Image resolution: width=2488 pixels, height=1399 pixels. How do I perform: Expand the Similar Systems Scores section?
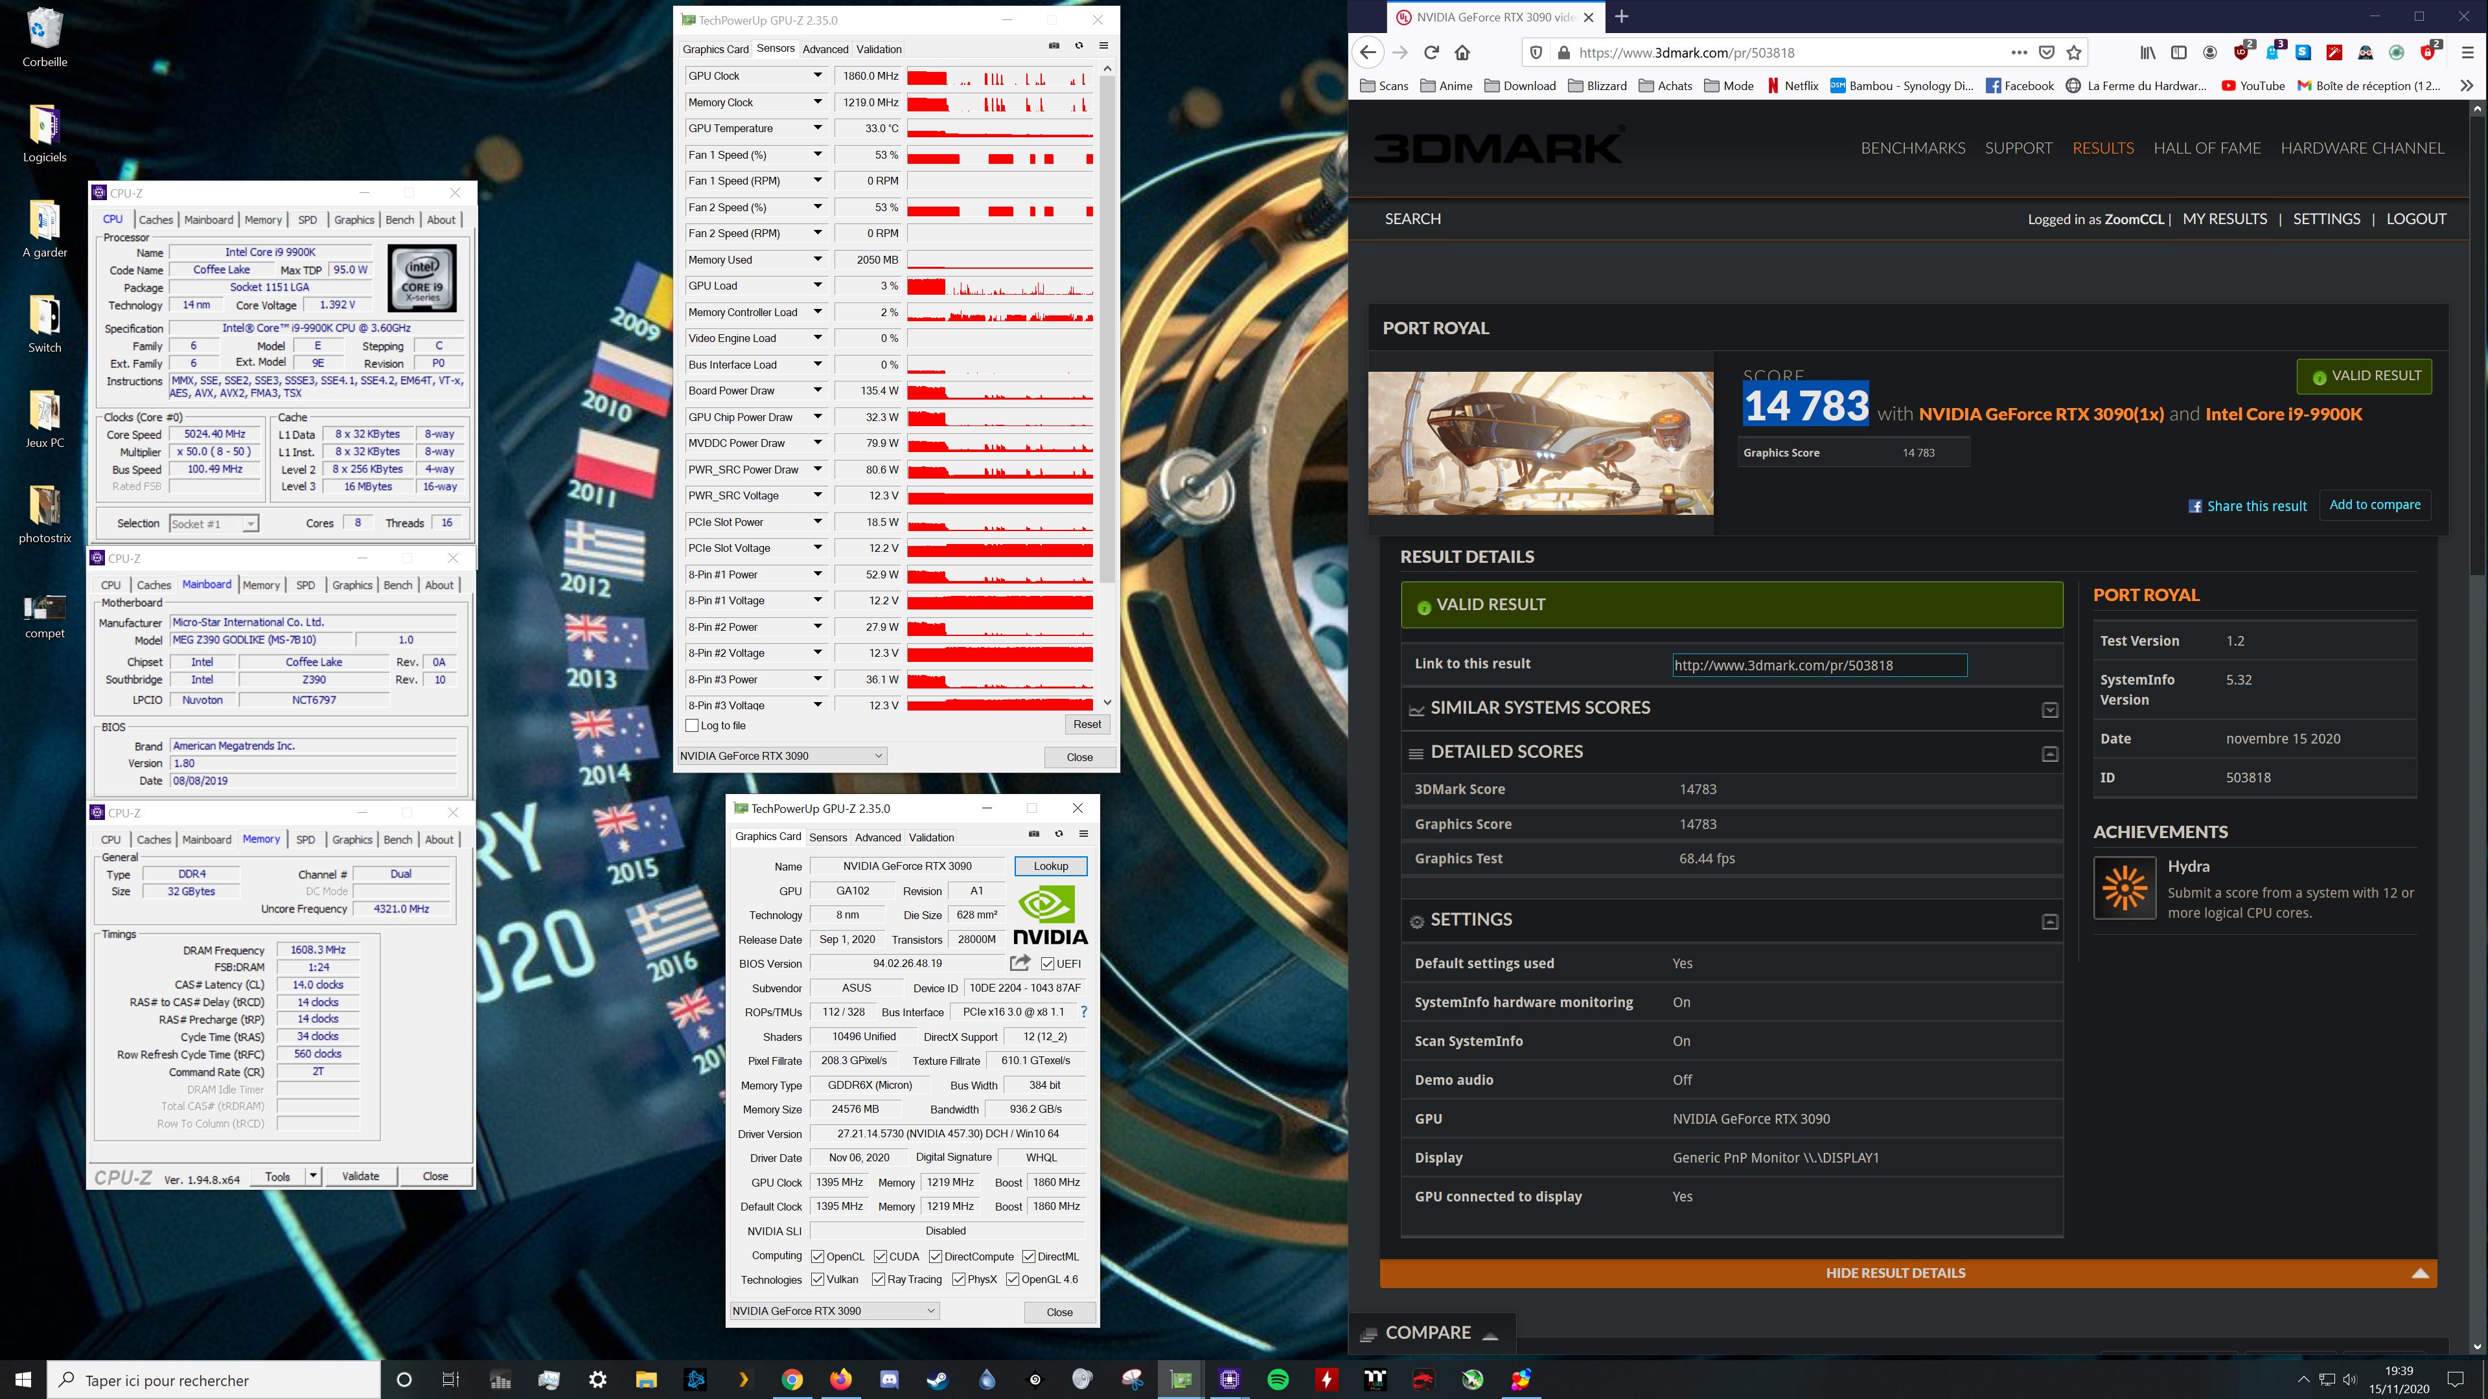pyautogui.click(x=2051, y=710)
